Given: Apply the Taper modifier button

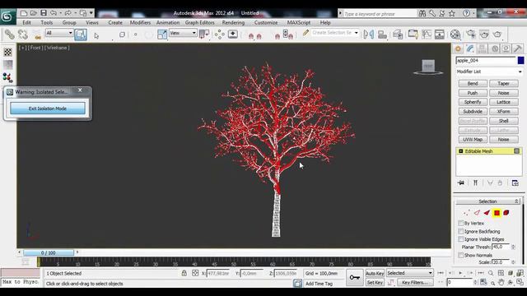Looking at the screenshot, I should (503, 84).
